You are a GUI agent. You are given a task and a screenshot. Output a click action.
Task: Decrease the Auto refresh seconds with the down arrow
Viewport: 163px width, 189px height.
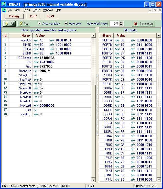pos(120,25)
